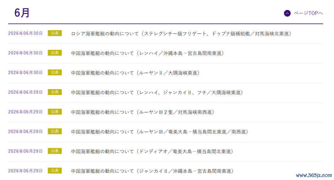
Task: Open ルーヤンⅢ/奄美大島－横当島間北東進/南西進 article
Action: 160,132
